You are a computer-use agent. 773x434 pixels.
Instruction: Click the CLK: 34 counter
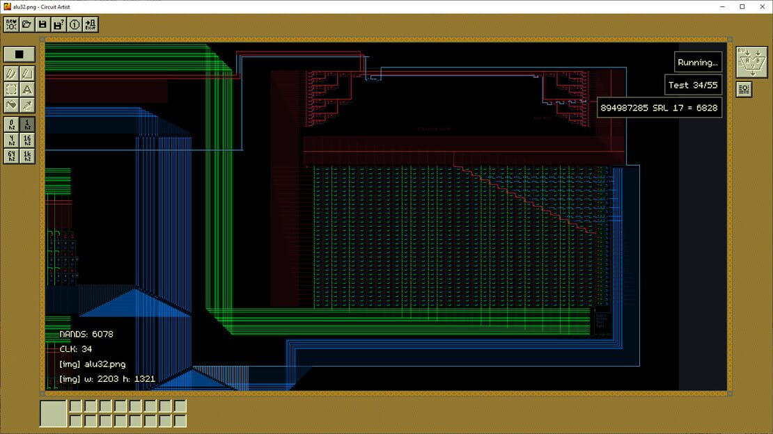[x=75, y=348]
